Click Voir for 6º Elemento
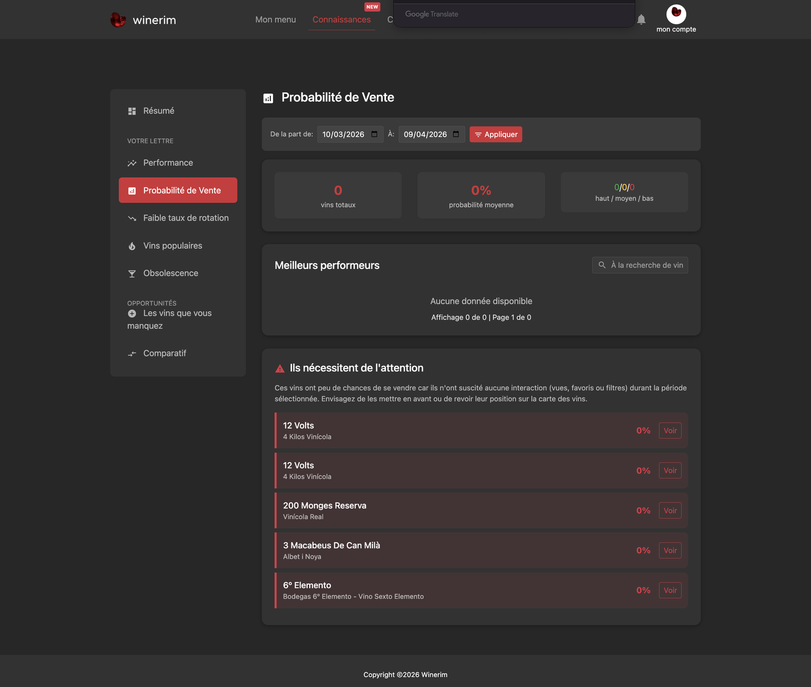Image resolution: width=811 pixels, height=687 pixels. (670, 591)
